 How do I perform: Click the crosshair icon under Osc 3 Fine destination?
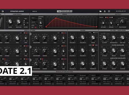[x=53, y=84]
